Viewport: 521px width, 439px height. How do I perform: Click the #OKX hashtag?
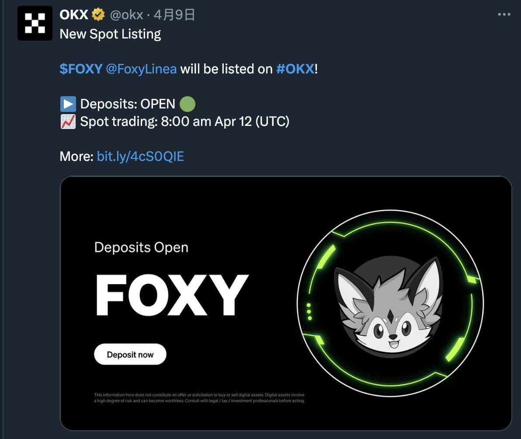(x=295, y=69)
